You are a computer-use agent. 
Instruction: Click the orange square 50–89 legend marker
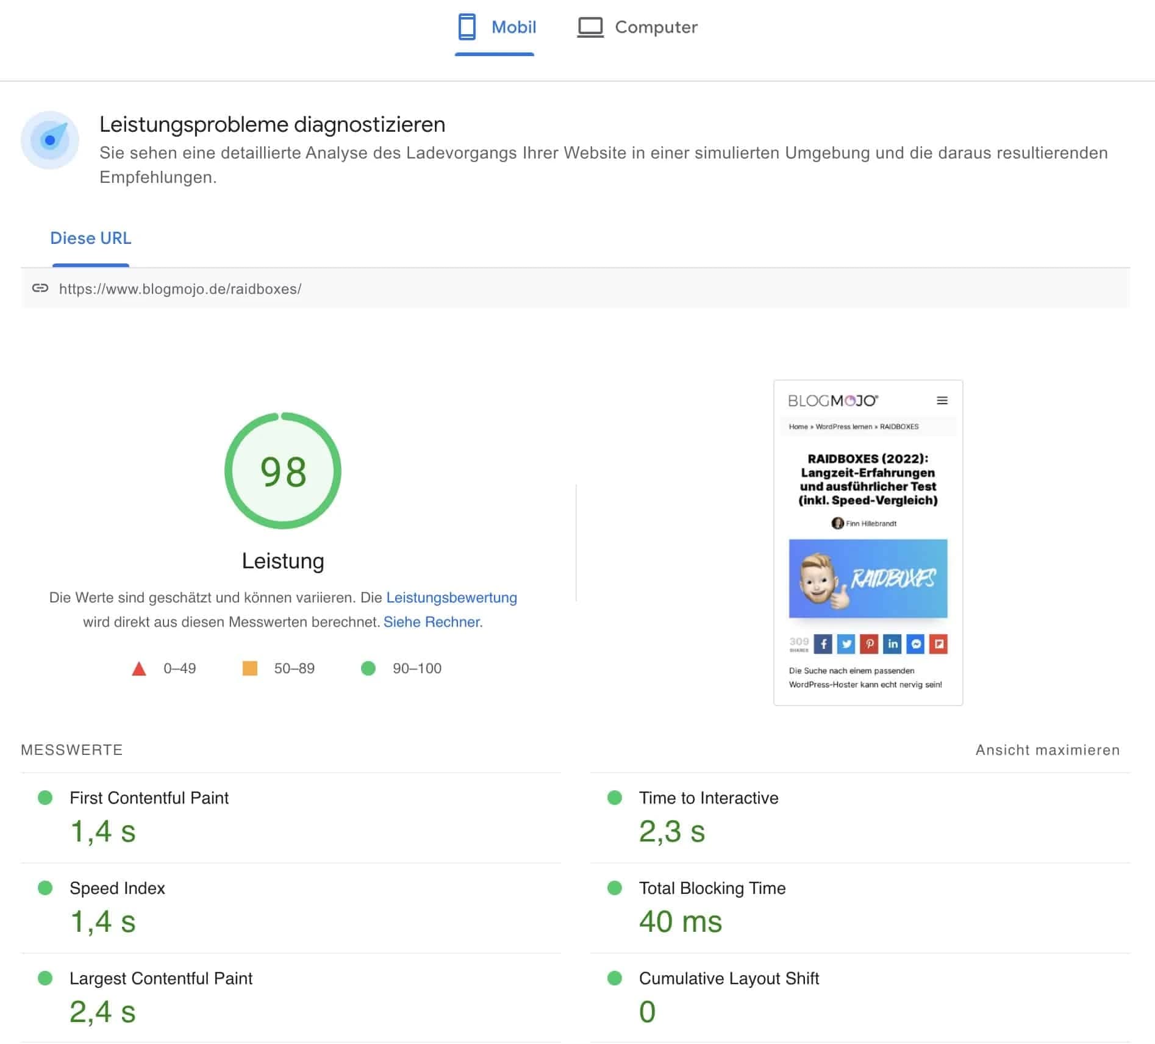249,668
